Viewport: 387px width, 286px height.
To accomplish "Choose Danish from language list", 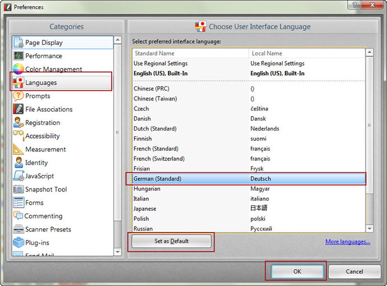I will click(249, 118).
